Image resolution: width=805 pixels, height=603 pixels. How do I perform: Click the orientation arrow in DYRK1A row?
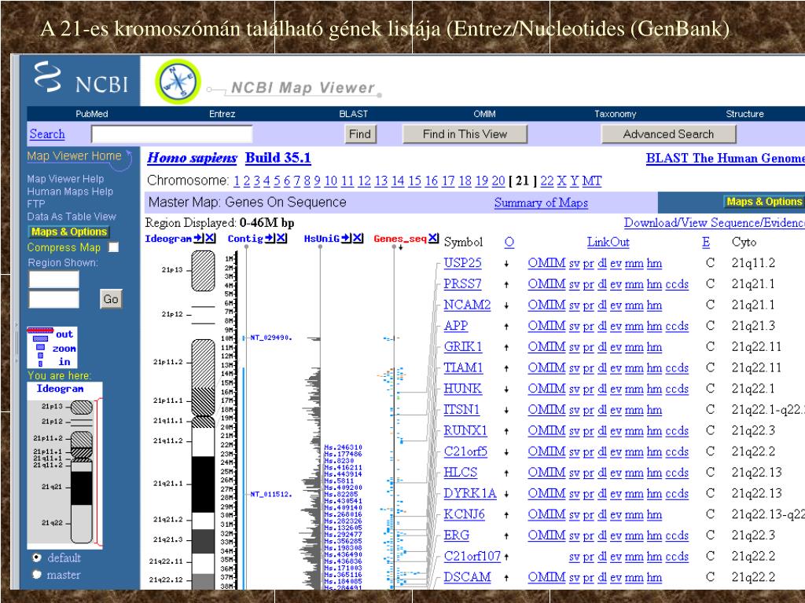tap(506, 495)
